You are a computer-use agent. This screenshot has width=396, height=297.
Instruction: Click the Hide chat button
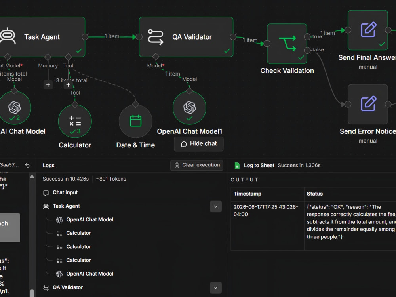point(199,144)
